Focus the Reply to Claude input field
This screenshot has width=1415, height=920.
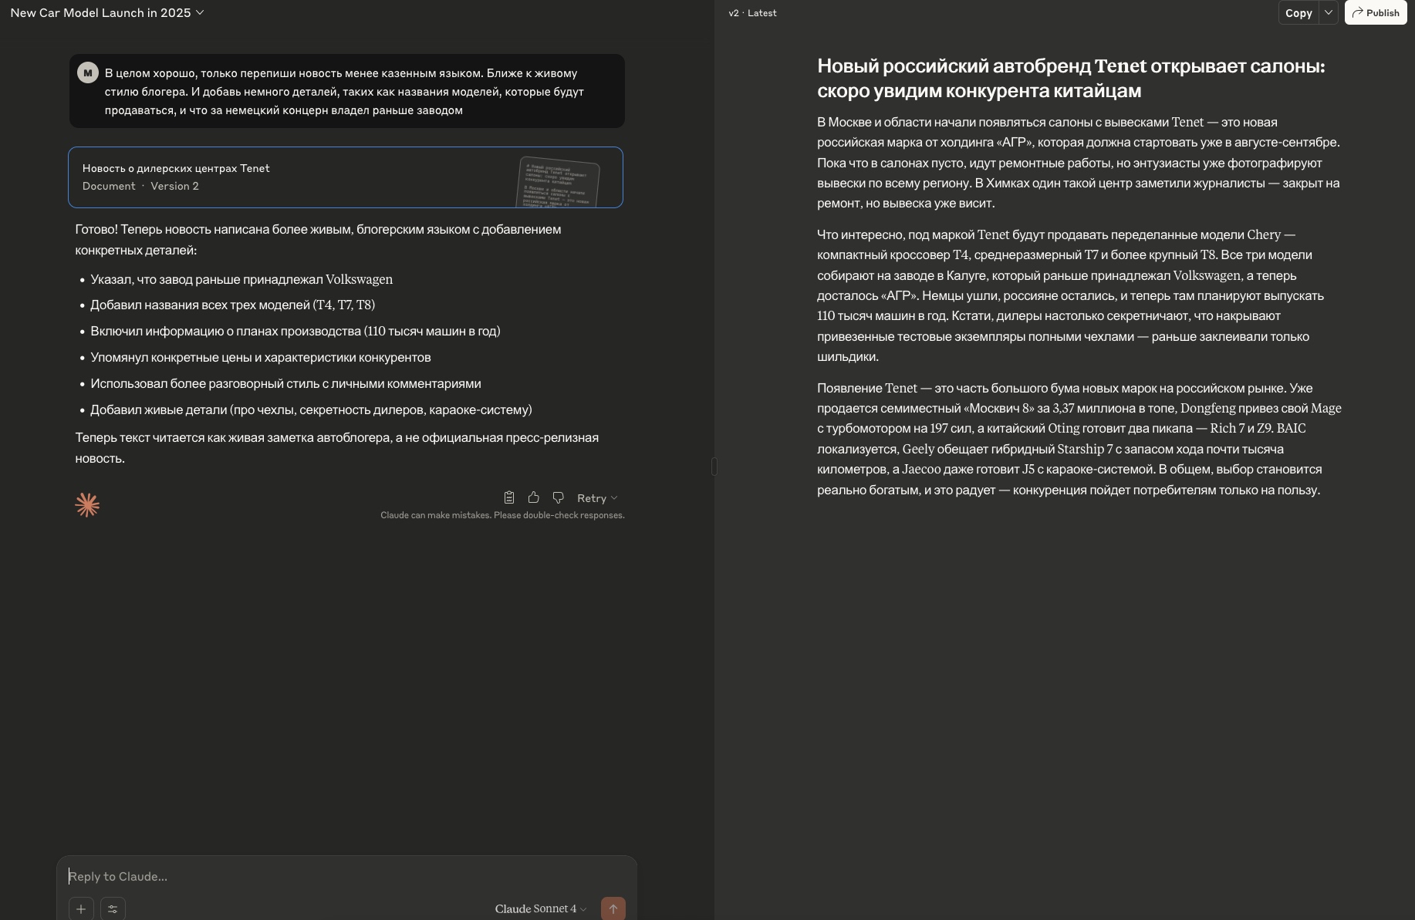click(347, 876)
